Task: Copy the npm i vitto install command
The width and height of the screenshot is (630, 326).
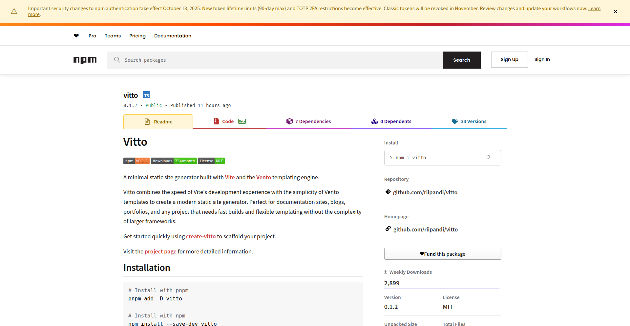Action: [x=488, y=158]
